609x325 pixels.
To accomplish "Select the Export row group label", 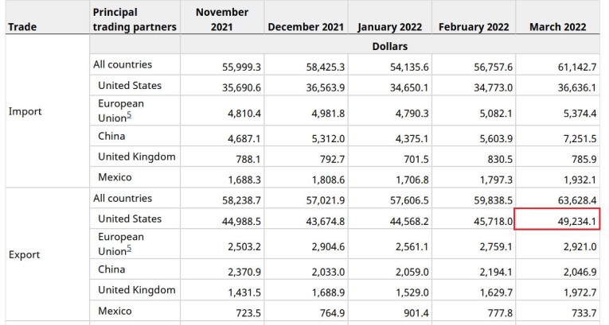I will pos(24,255).
